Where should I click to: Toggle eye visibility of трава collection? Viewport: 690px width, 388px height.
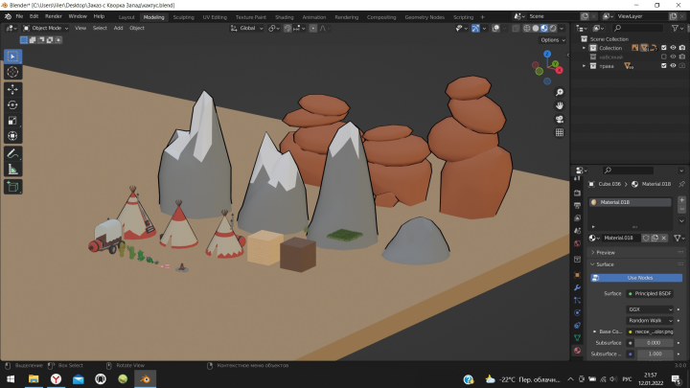coord(673,65)
